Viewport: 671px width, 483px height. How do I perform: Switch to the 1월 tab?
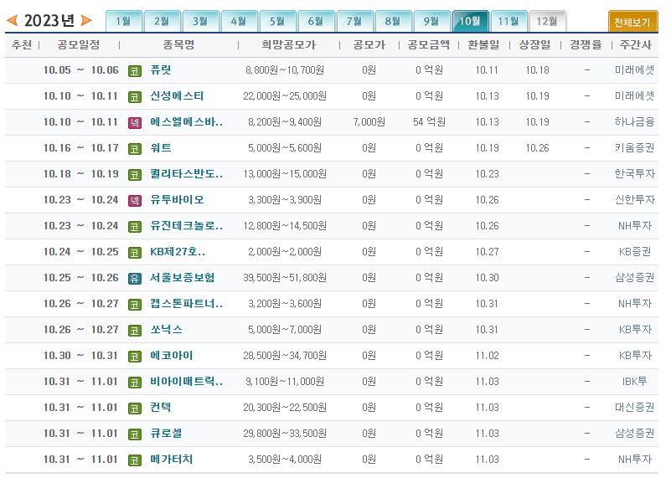tap(124, 21)
